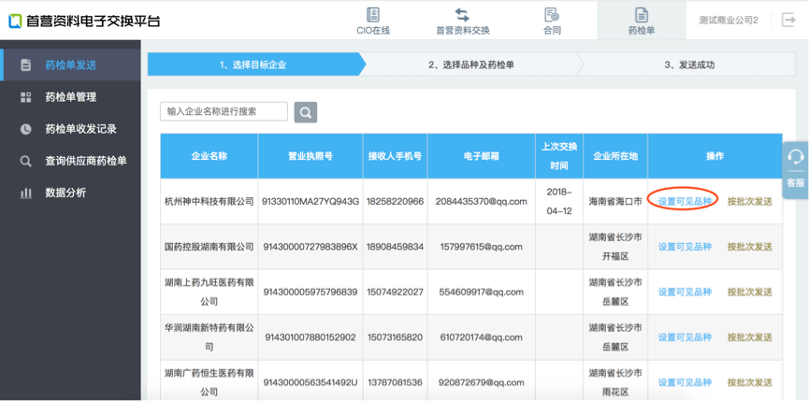Image resolution: width=809 pixels, height=401 pixels.
Task: Click the 营业执照号 column header
Action: point(311,156)
